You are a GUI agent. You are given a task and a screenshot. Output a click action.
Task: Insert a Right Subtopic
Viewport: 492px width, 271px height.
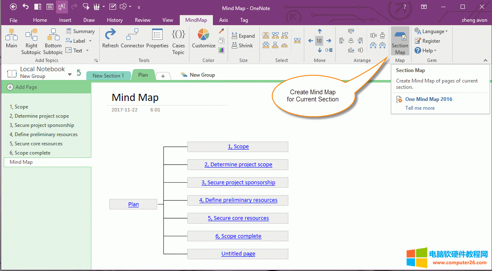coord(31,41)
